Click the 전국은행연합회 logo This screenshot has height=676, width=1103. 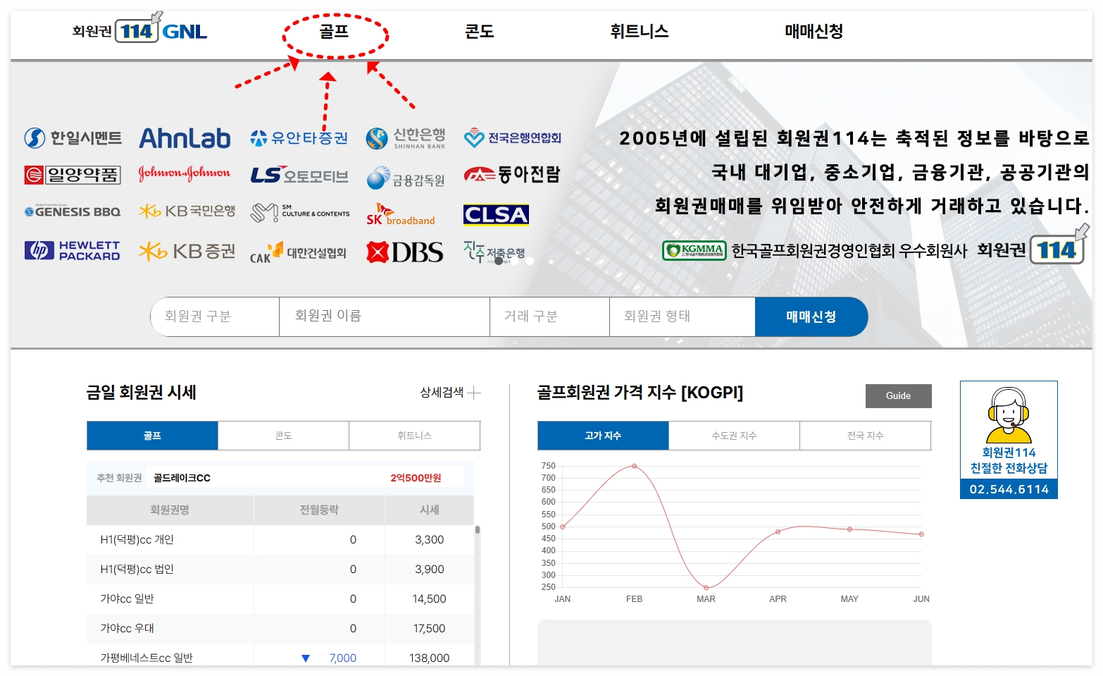point(512,138)
